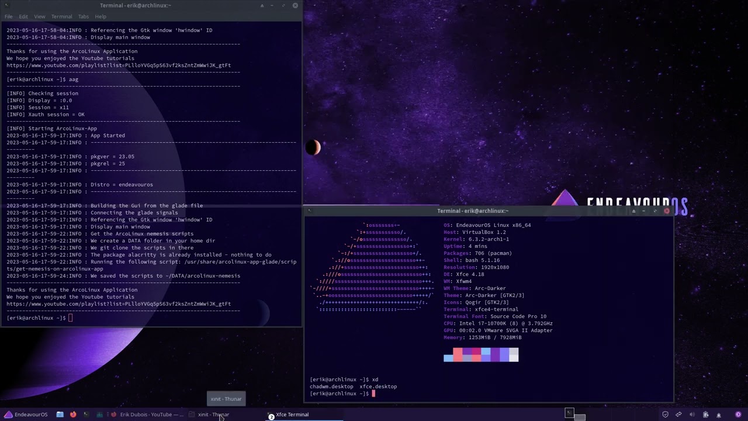Open the clipboard manager tray icon
The height and width of the screenshot is (421, 748).
tap(705, 415)
